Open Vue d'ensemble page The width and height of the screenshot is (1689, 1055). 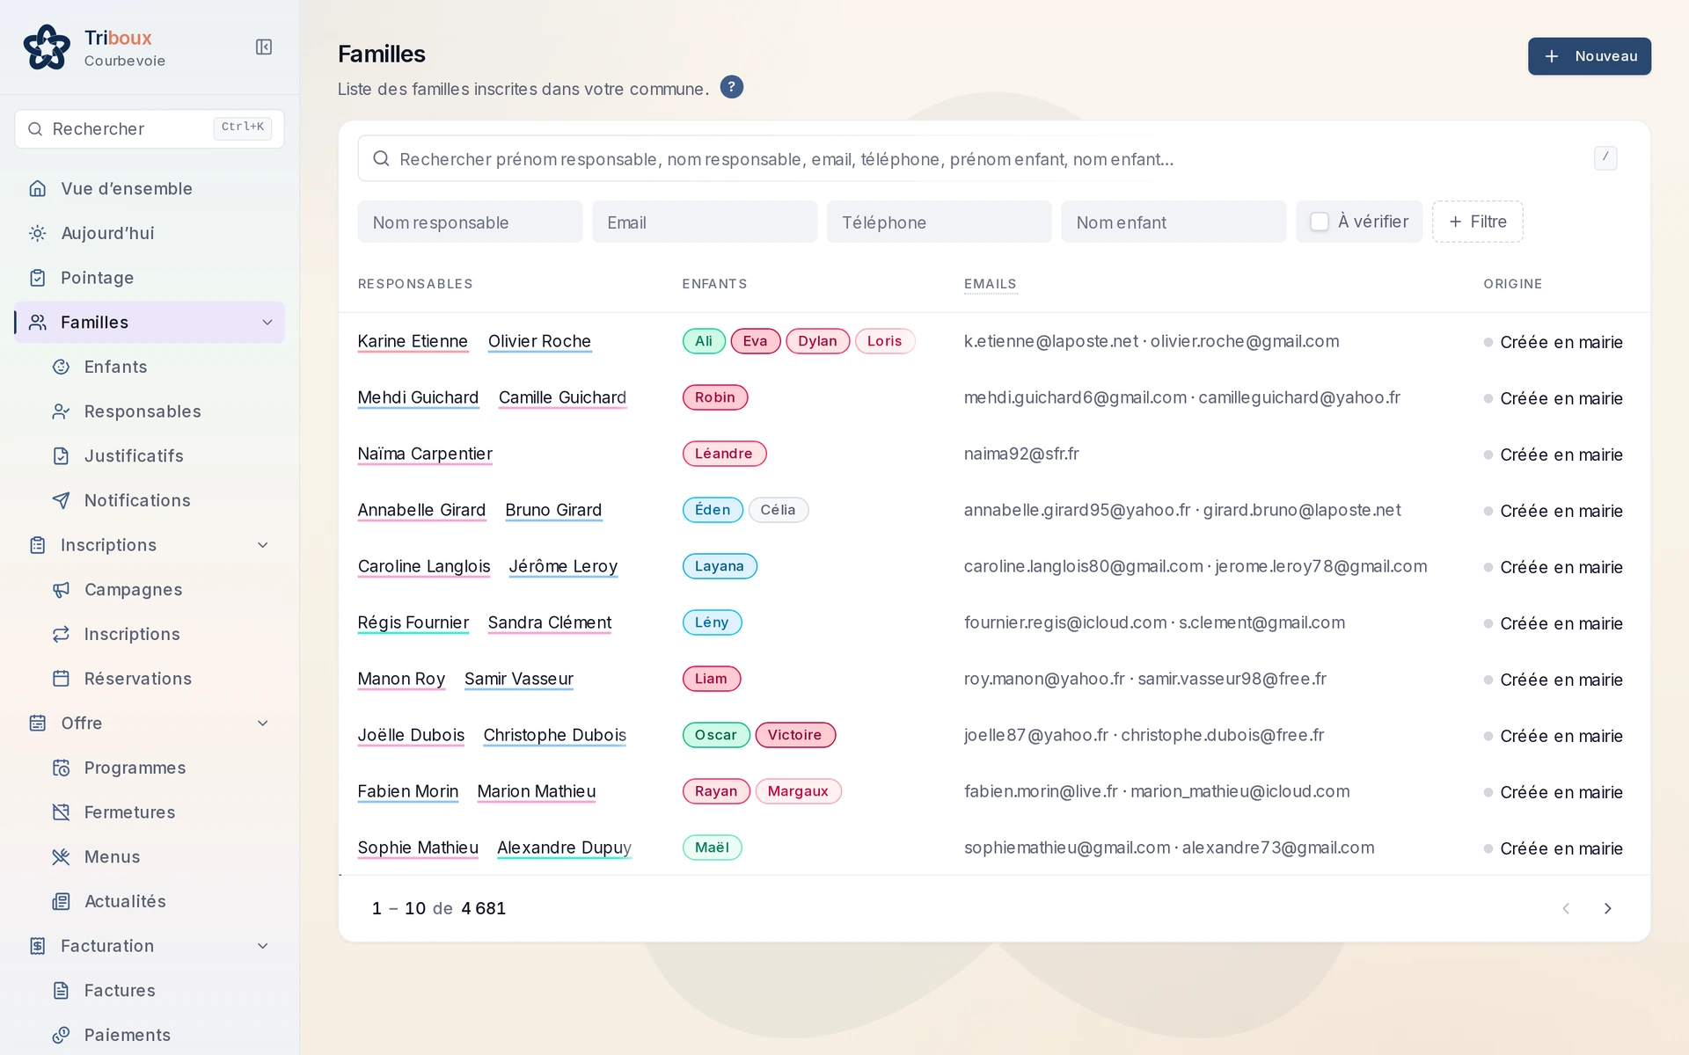coord(150,188)
